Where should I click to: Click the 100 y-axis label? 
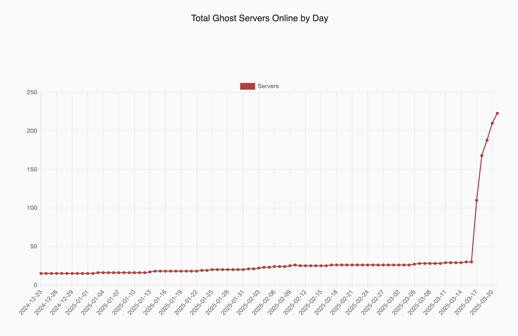pyautogui.click(x=32, y=208)
